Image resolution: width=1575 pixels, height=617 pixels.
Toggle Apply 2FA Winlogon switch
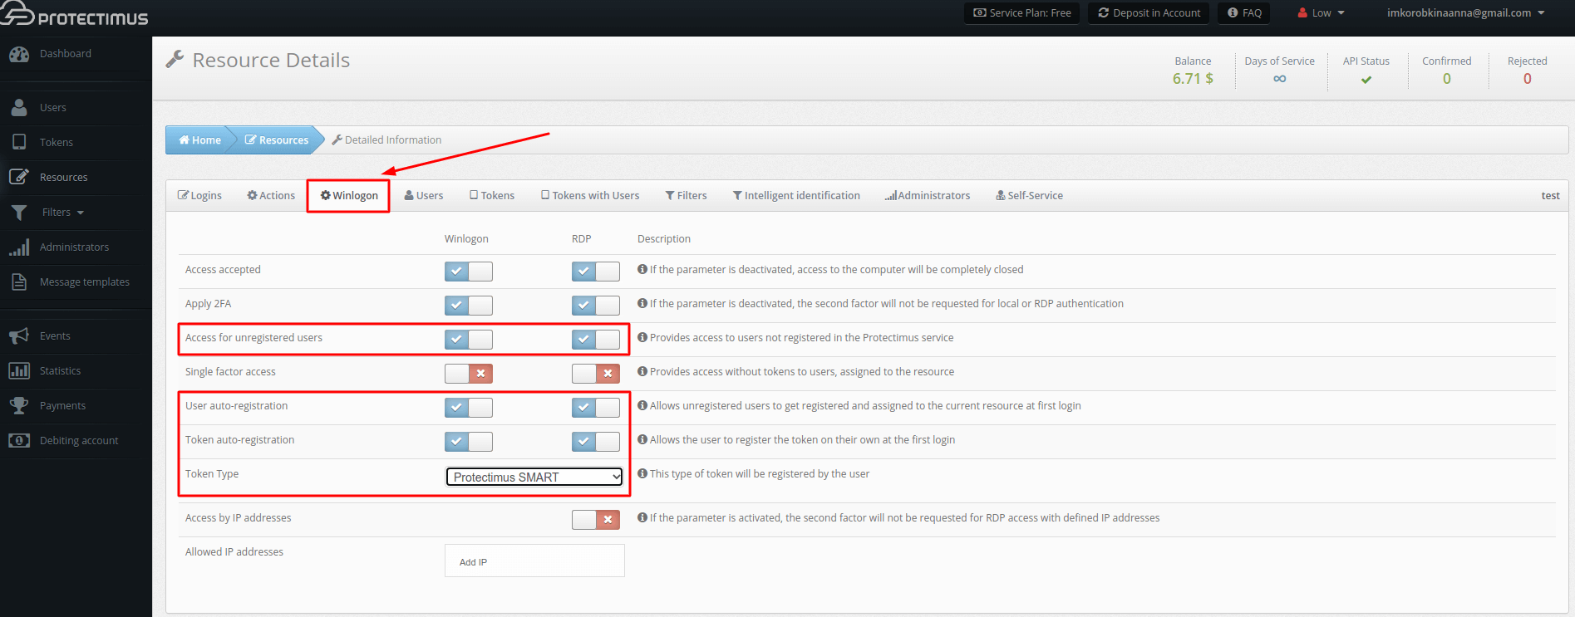(x=469, y=306)
